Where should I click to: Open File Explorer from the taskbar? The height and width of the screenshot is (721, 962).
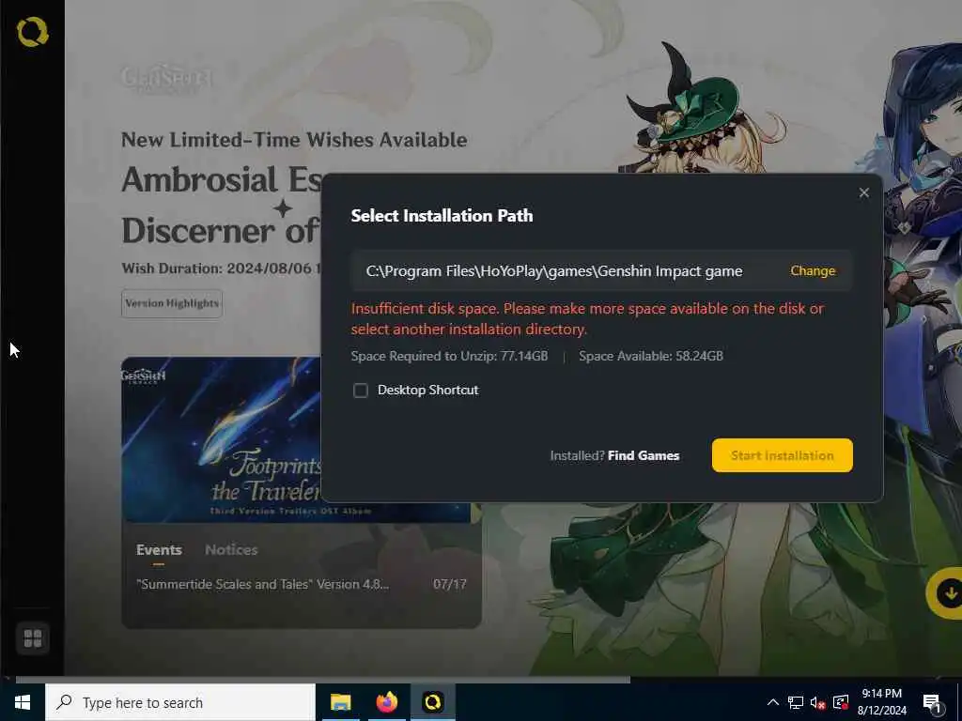tap(340, 702)
